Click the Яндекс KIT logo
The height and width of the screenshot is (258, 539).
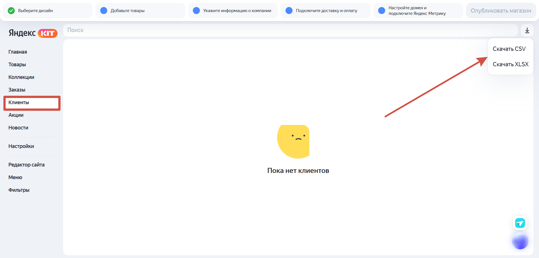[33, 33]
